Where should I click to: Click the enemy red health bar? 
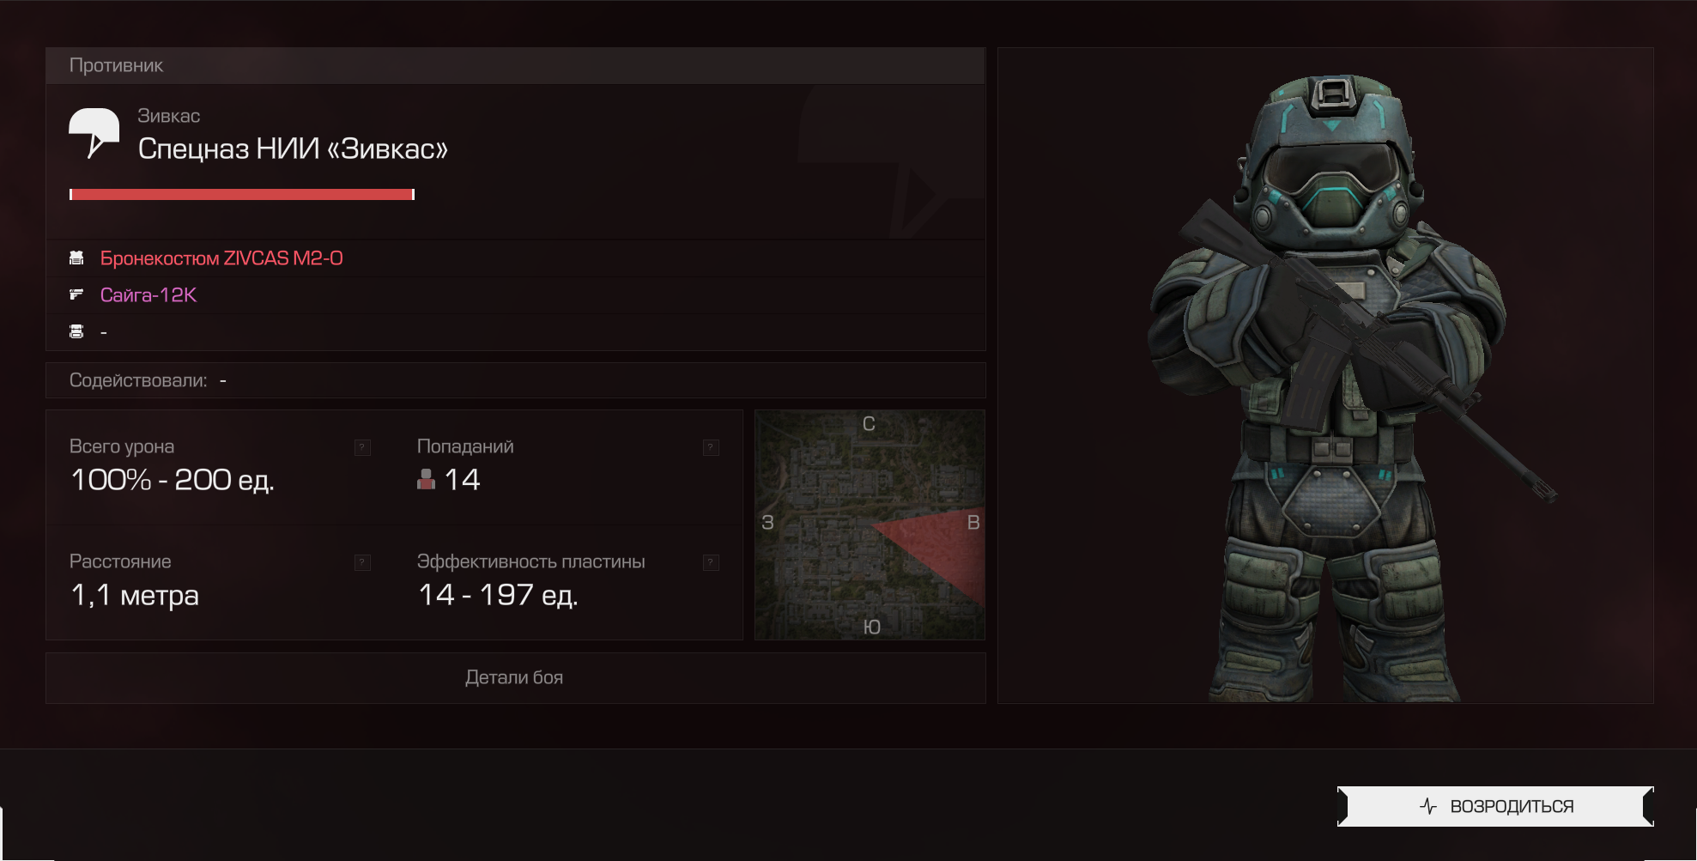pyautogui.click(x=242, y=195)
